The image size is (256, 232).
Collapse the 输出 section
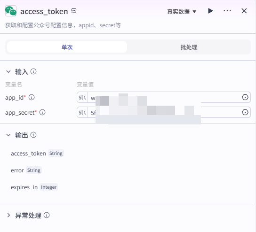(8, 135)
